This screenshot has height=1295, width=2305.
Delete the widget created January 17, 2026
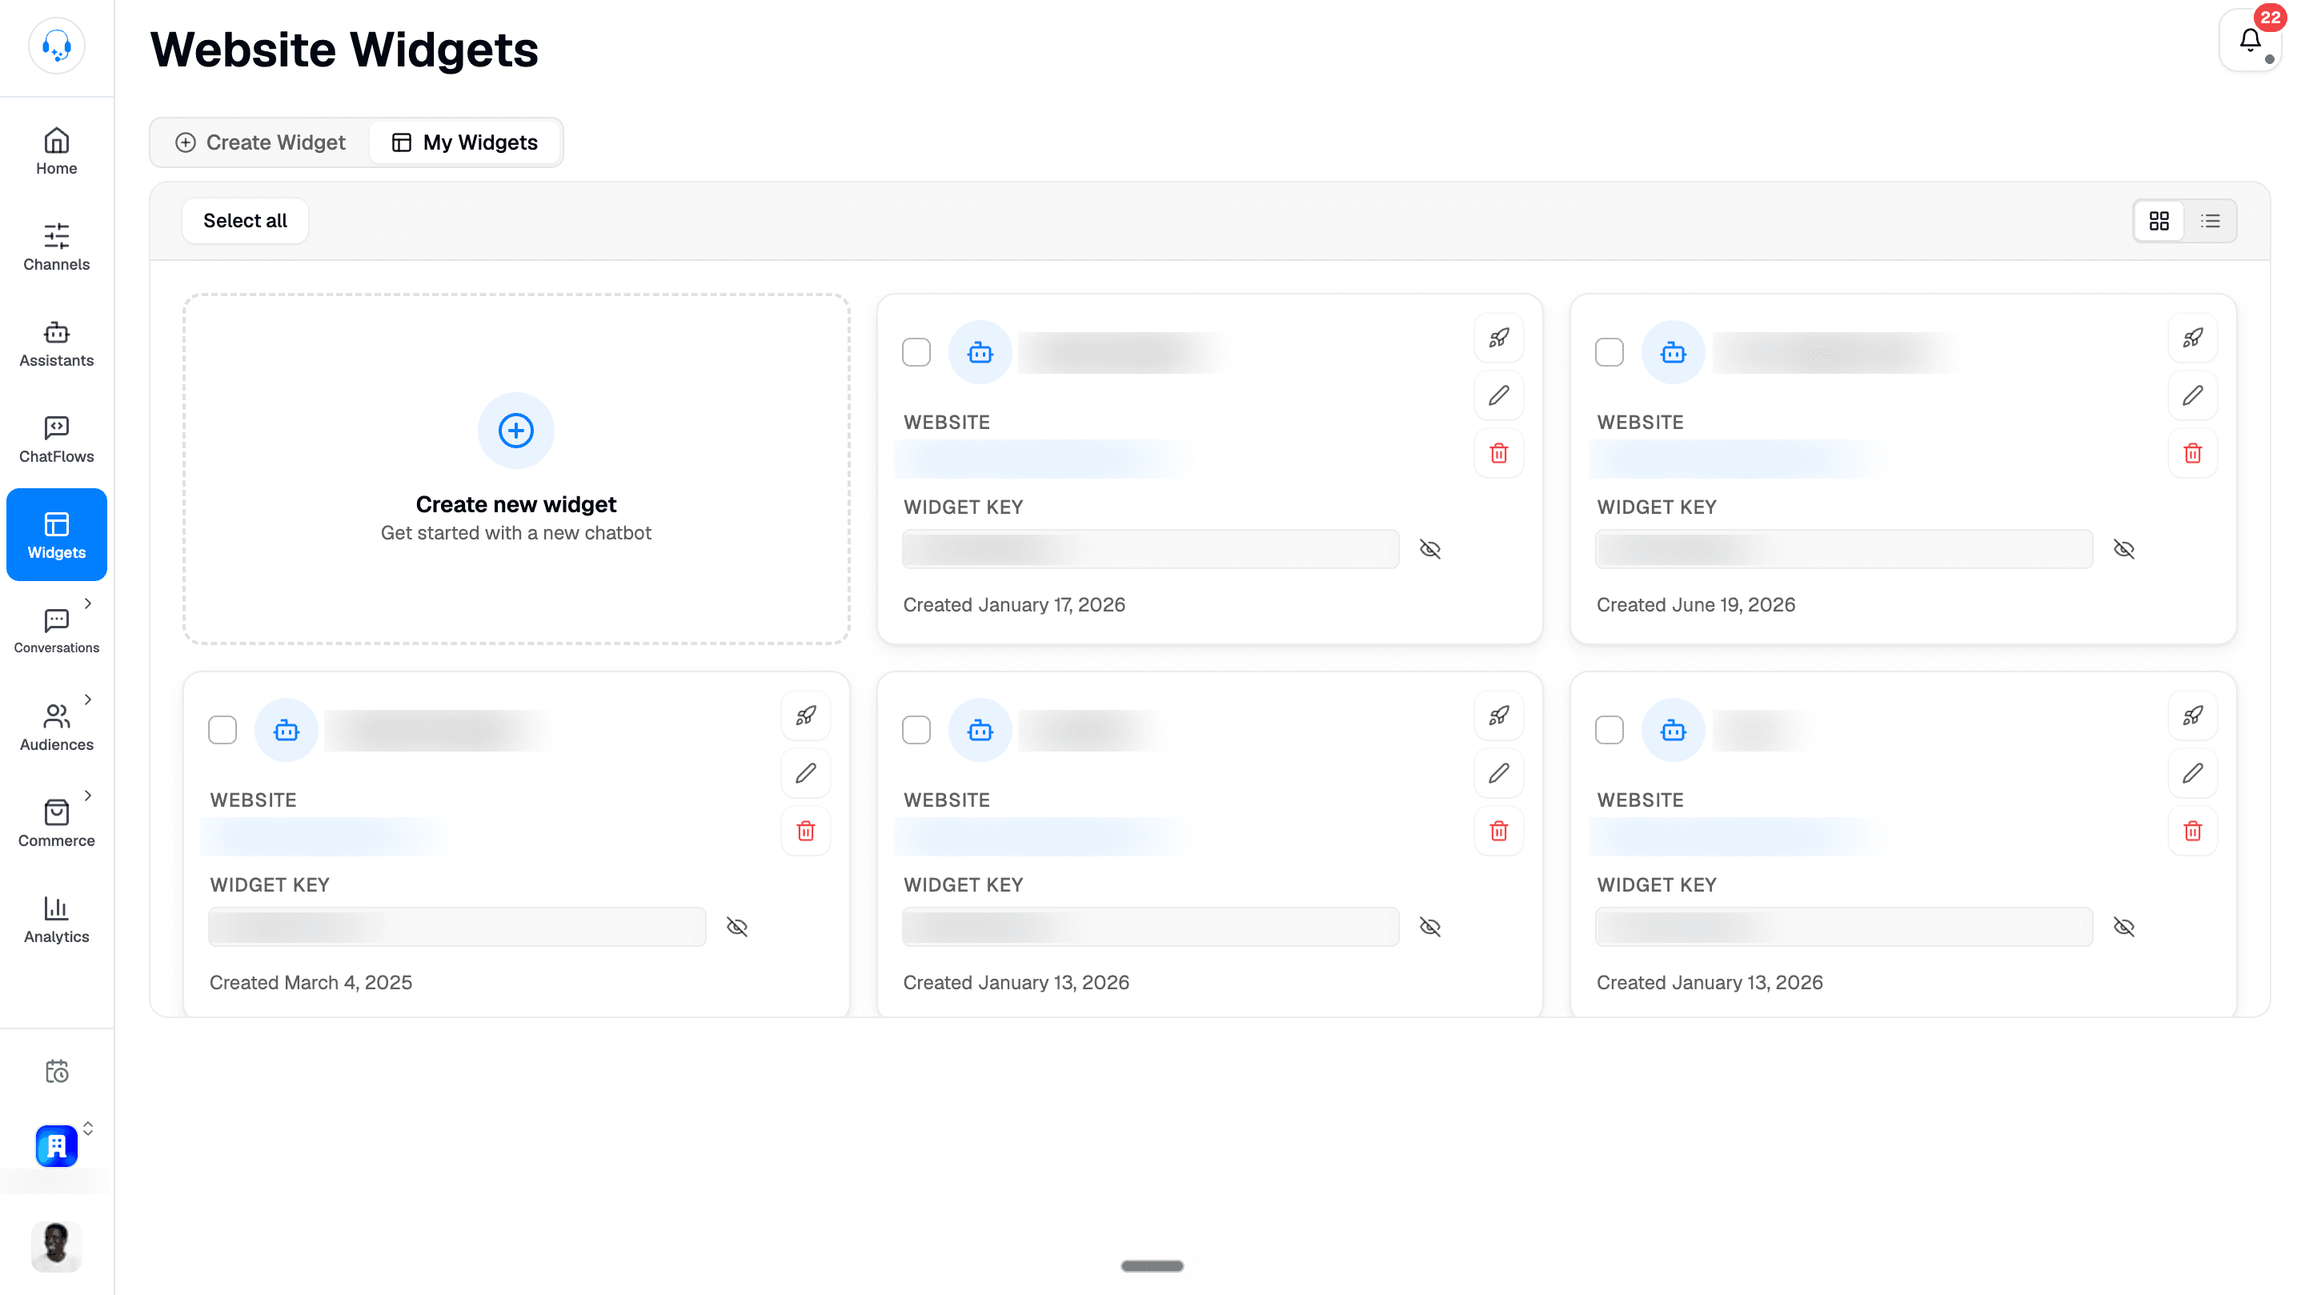1499,454
